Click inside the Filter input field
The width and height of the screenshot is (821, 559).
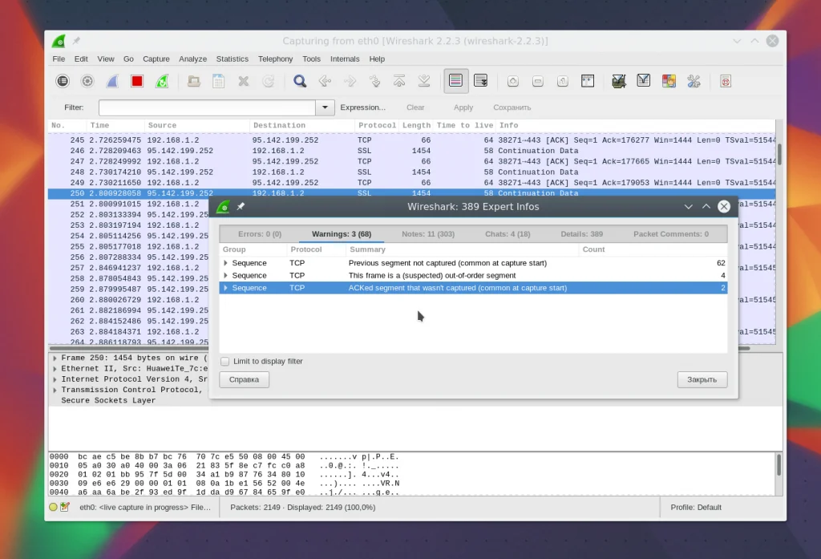point(206,107)
